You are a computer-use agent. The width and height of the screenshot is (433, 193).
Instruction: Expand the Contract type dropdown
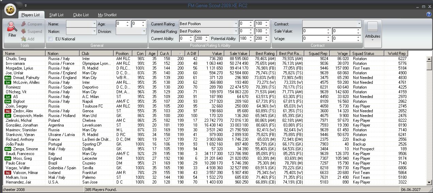(x=359, y=24)
